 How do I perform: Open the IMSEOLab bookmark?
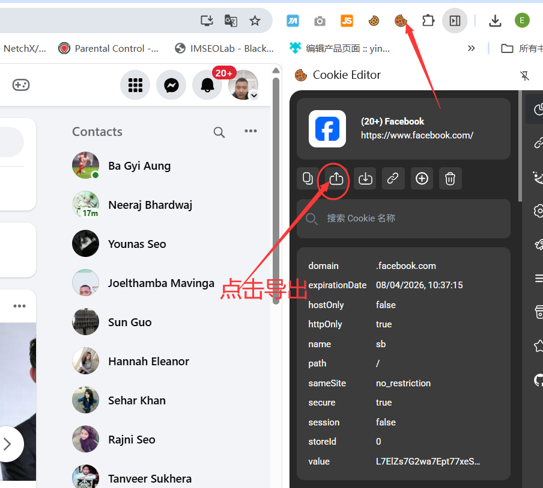tap(225, 48)
